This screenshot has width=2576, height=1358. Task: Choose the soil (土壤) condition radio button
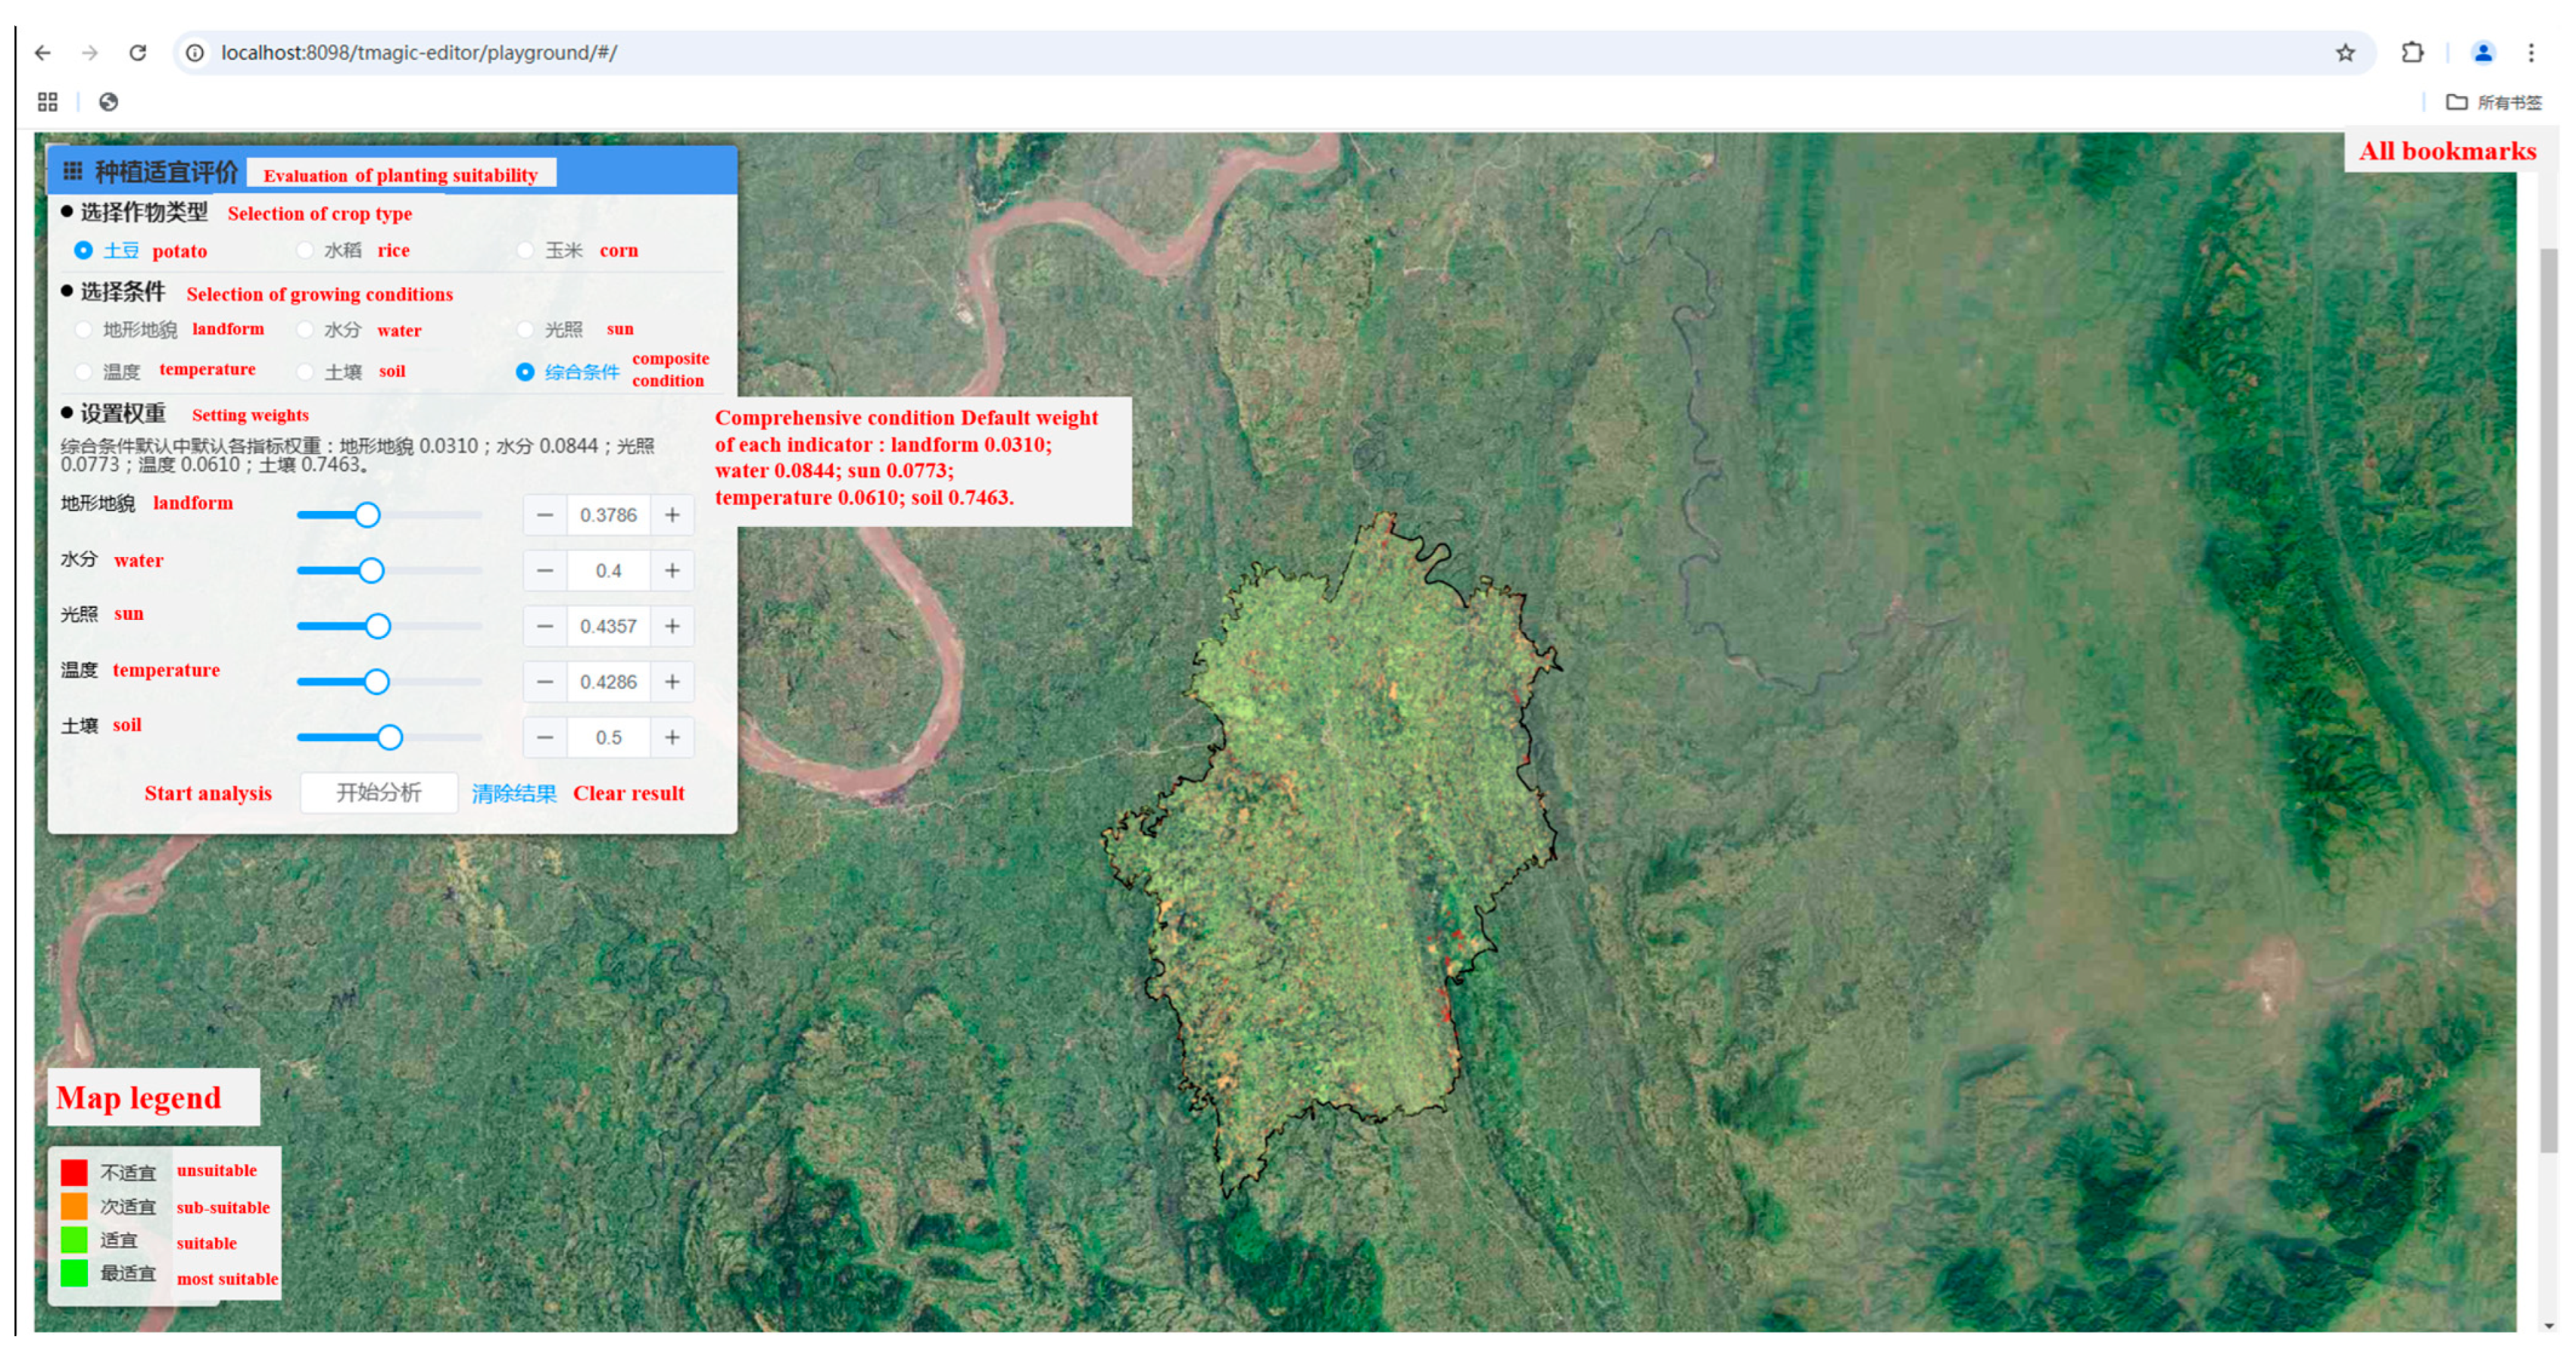(305, 372)
